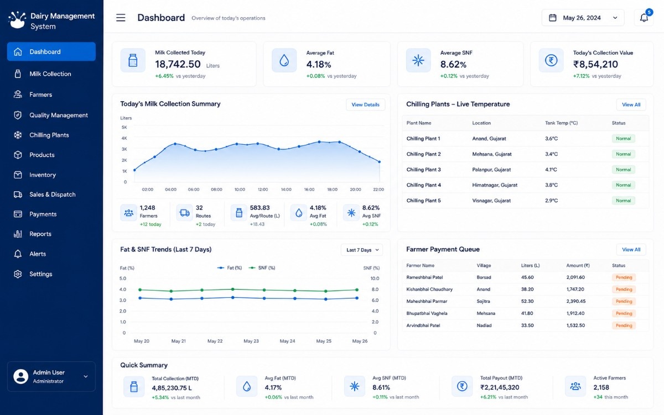Open Alerts in sidebar
This screenshot has height=415, width=664.
[x=51, y=254]
